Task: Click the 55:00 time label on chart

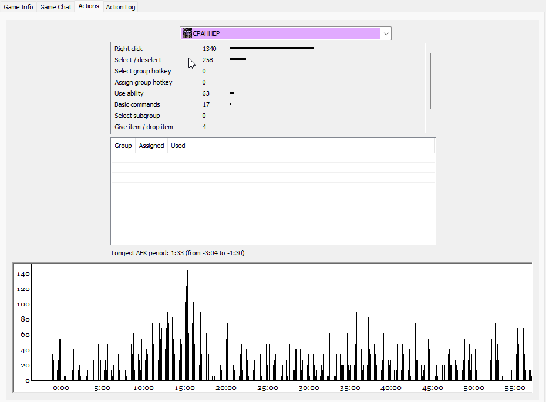Action: pyautogui.click(x=515, y=388)
